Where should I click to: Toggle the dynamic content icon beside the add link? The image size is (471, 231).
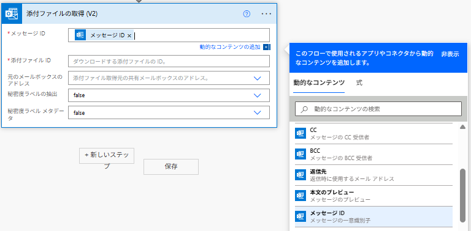click(x=266, y=47)
